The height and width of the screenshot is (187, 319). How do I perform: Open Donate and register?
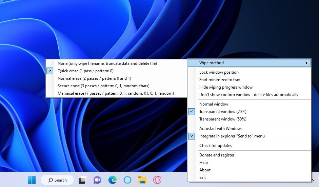217,155
